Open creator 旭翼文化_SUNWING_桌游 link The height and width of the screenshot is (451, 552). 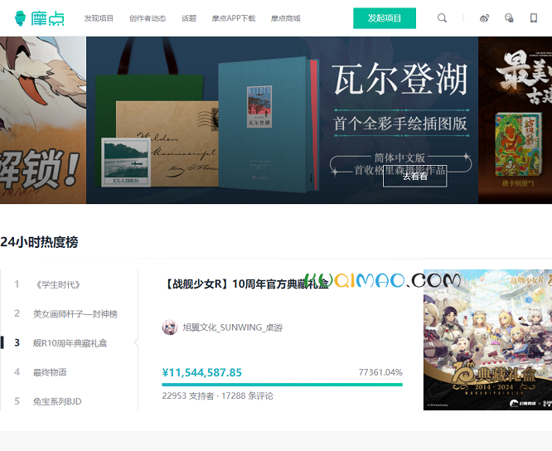pyautogui.click(x=232, y=327)
